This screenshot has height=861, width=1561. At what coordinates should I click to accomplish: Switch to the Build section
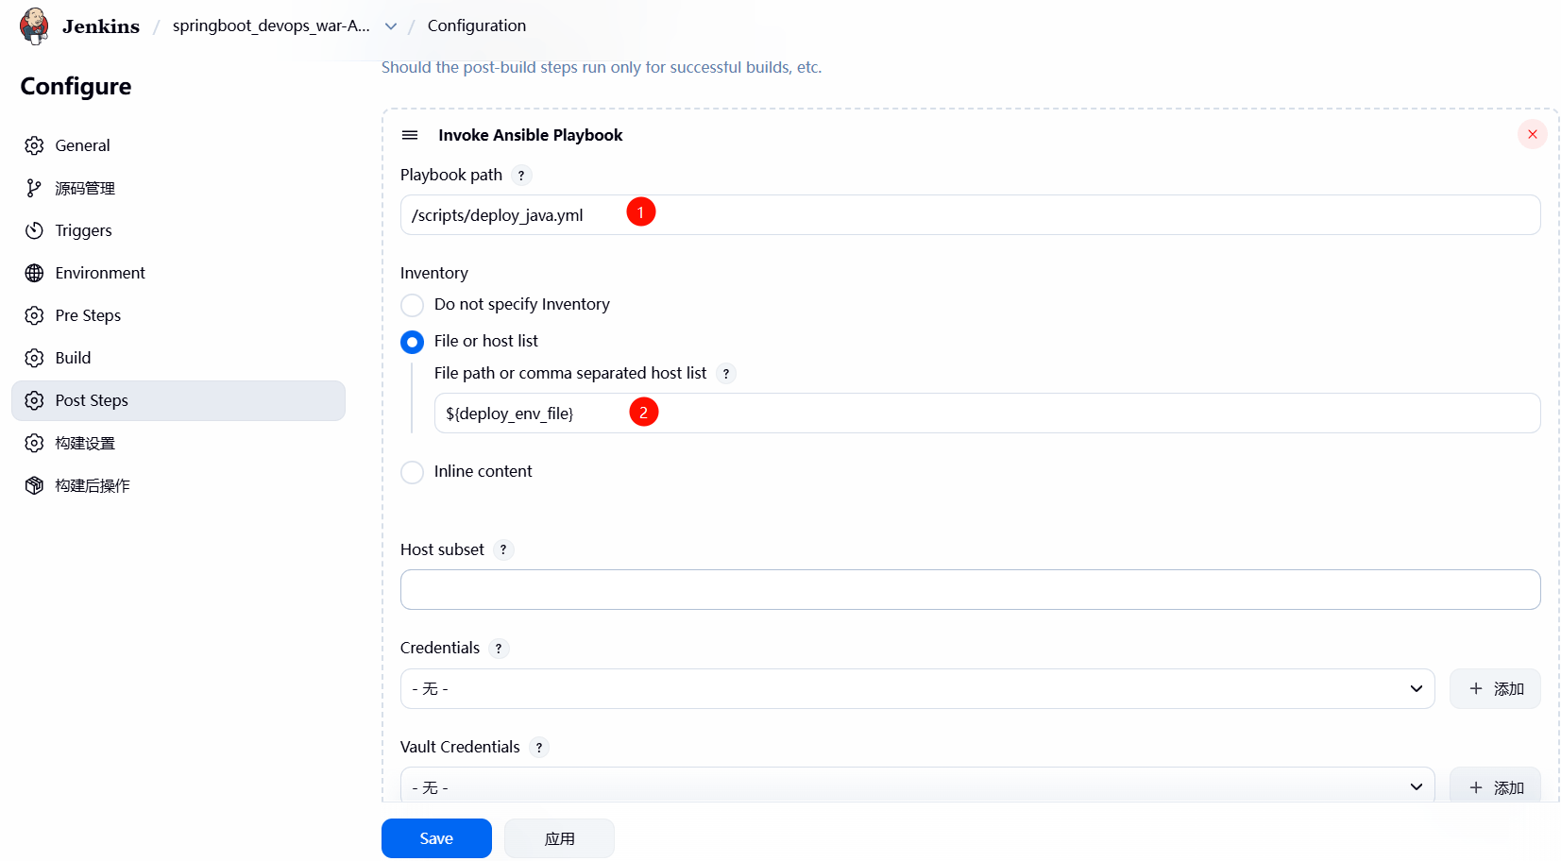73,358
